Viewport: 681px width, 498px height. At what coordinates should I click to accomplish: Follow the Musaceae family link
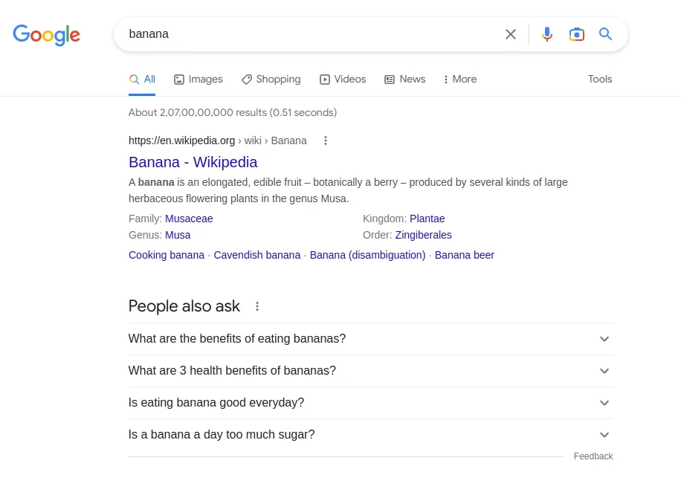coord(189,219)
